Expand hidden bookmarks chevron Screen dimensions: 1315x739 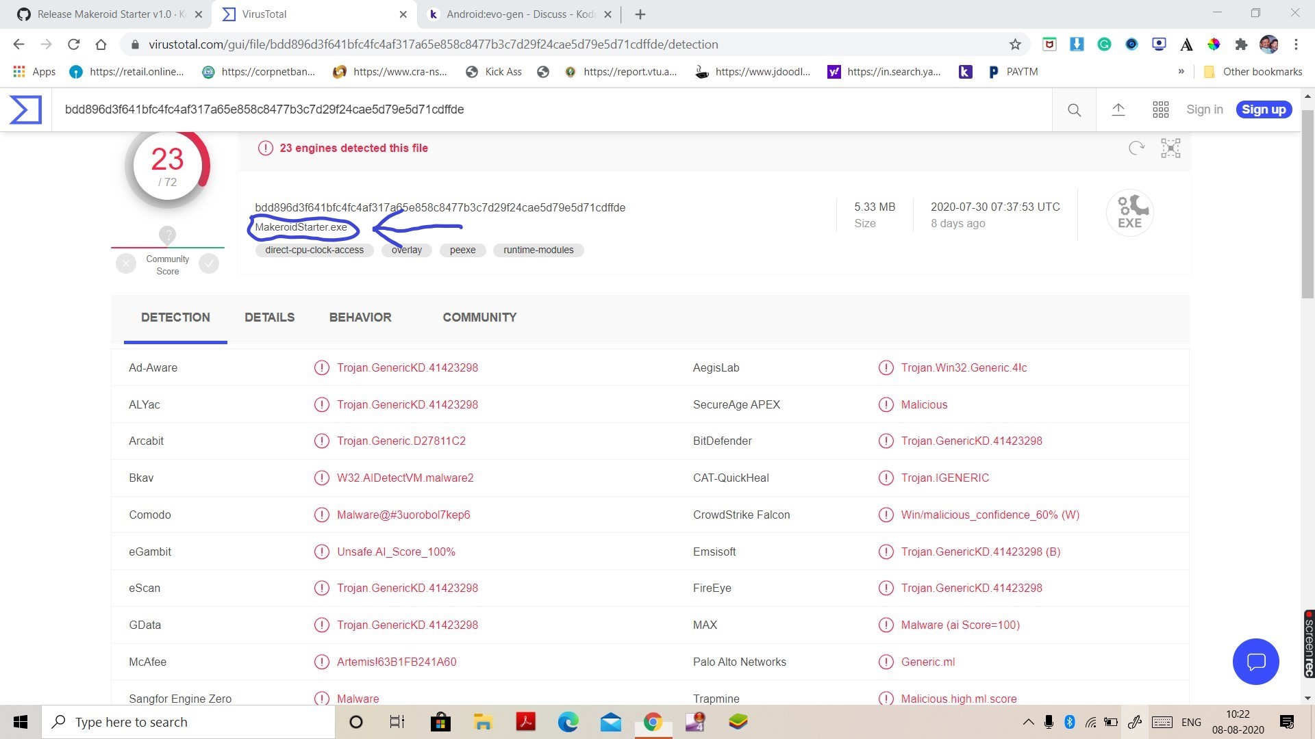pos(1181,71)
